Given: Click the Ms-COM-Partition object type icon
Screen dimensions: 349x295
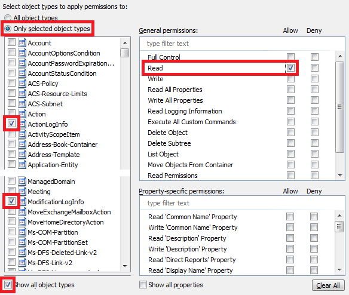Looking at the screenshot, I should point(22,232).
